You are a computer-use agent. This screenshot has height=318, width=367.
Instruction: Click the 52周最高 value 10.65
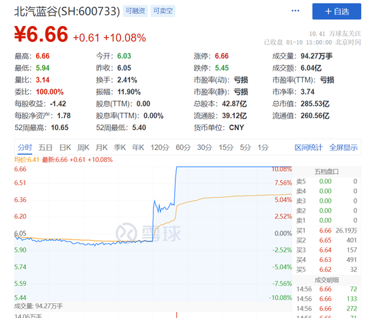59,128
